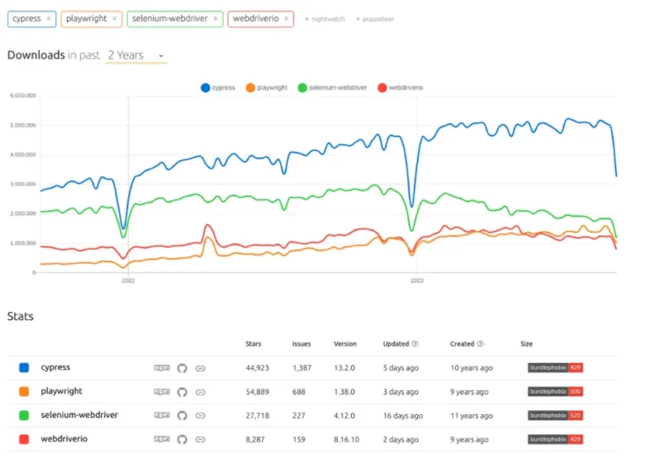Click playwright orange color swatch in Stats
Screen dimensions: 660x471
click(x=24, y=392)
